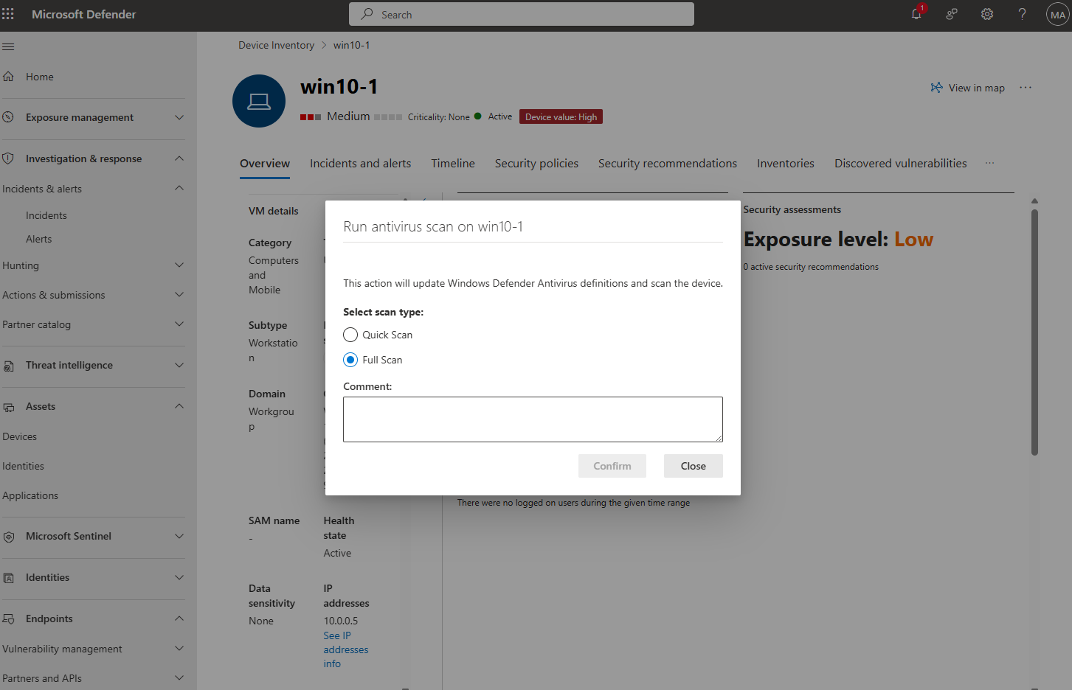Click the Device value: High badge
This screenshot has height=690, width=1072.
click(561, 116)
